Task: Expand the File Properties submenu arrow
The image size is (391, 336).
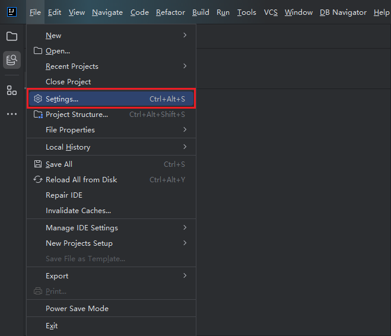Action: pyautogui.click(x=185, y=129)
